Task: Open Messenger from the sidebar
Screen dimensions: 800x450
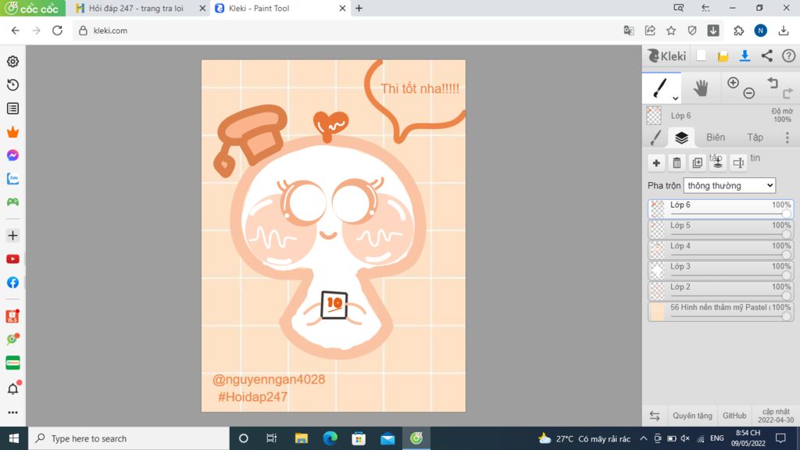Action: 12,155
